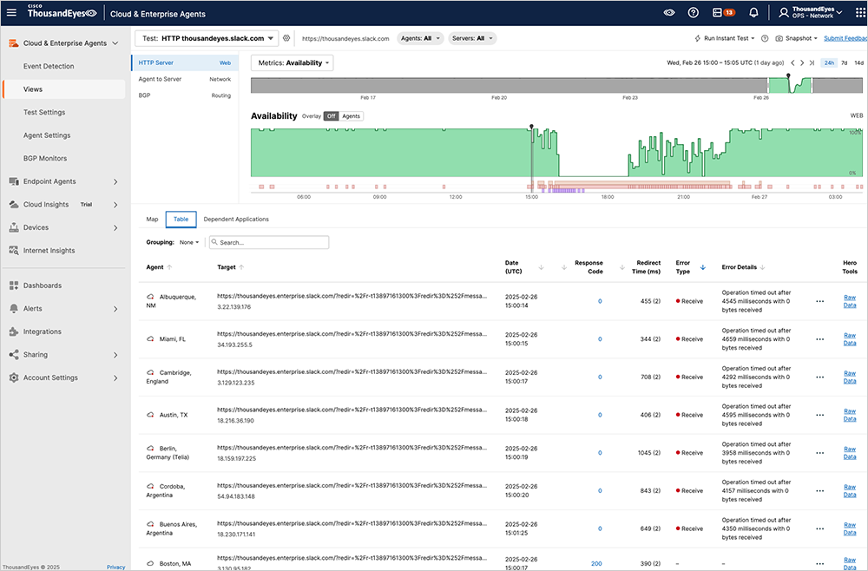
Task: Open BGP Monitors in sidebar
Action: coord(45,158)
